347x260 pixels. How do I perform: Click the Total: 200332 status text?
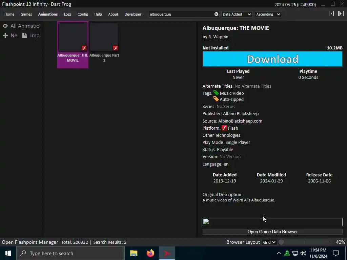(x=75, y=242)
